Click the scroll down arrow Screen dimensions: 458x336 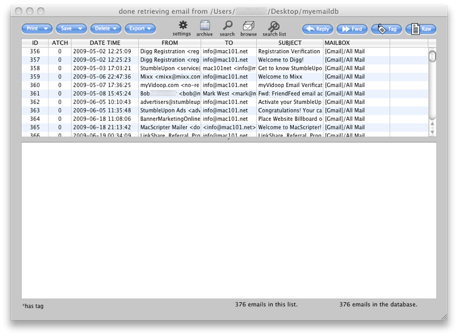433,132
